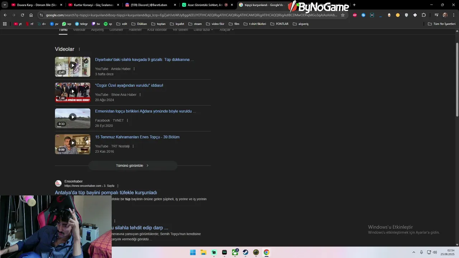Open the AdBlock (ABP) extension
This screenshot has width=459, height=258.
click(x=355, y=15)
